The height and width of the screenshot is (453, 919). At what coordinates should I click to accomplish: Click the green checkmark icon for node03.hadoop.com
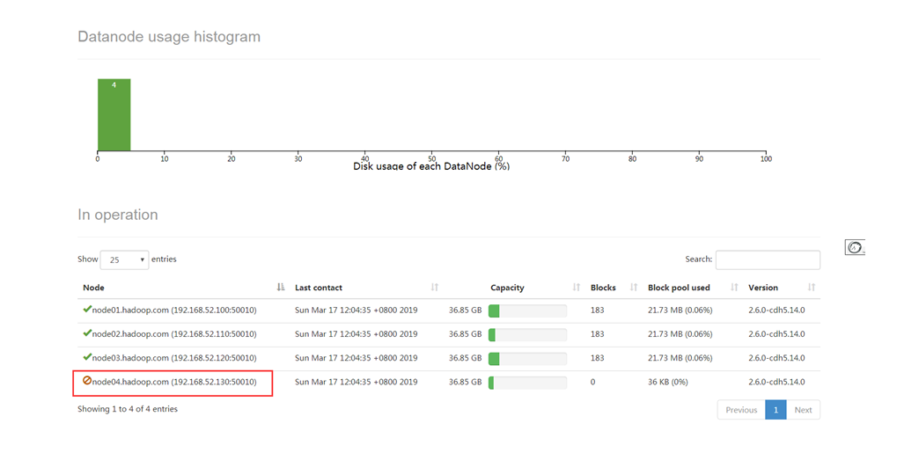pos(87,357)
